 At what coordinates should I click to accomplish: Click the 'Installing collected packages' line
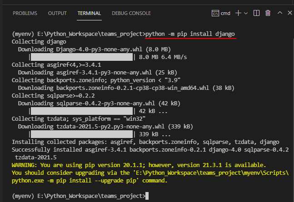pyautogui.click(x=145, y=142)
